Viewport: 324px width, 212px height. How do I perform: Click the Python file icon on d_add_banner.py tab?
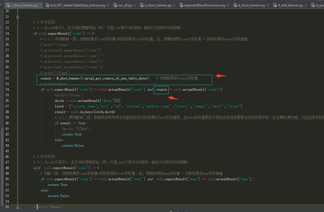[x=275, y=5]
